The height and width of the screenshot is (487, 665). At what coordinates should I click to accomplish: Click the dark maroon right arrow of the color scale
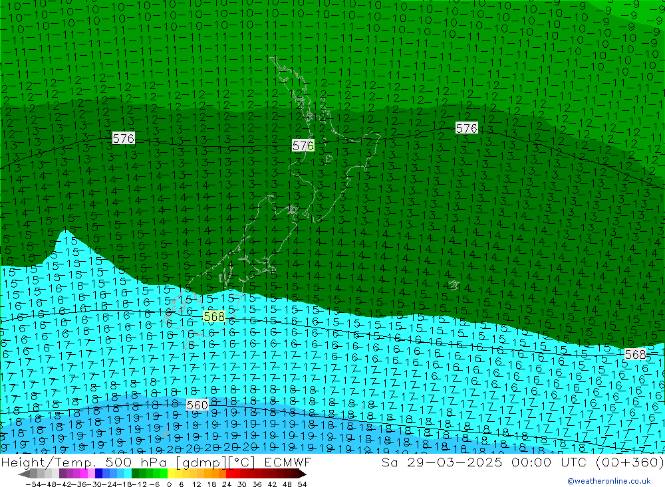302,474
